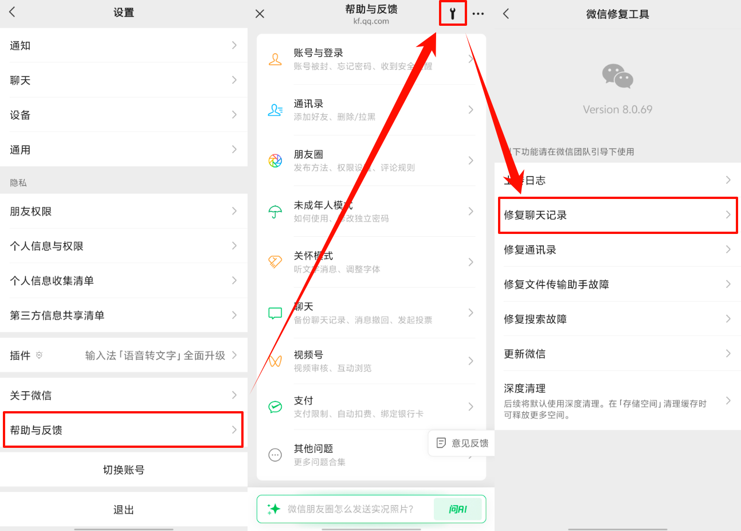This screenshot has height=531, width=741.
Task: Expand chevron on 通讯录 help row
Action: point(471,110)
